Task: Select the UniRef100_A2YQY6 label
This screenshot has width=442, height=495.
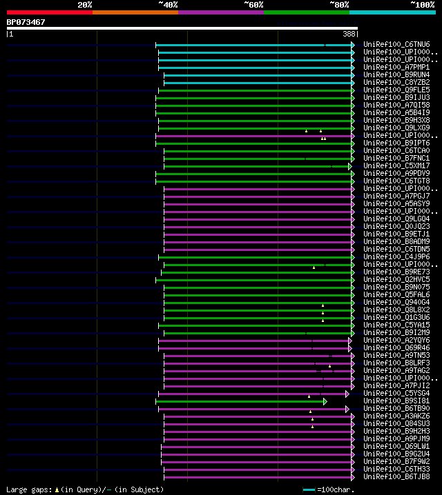Action: [396, 340]
